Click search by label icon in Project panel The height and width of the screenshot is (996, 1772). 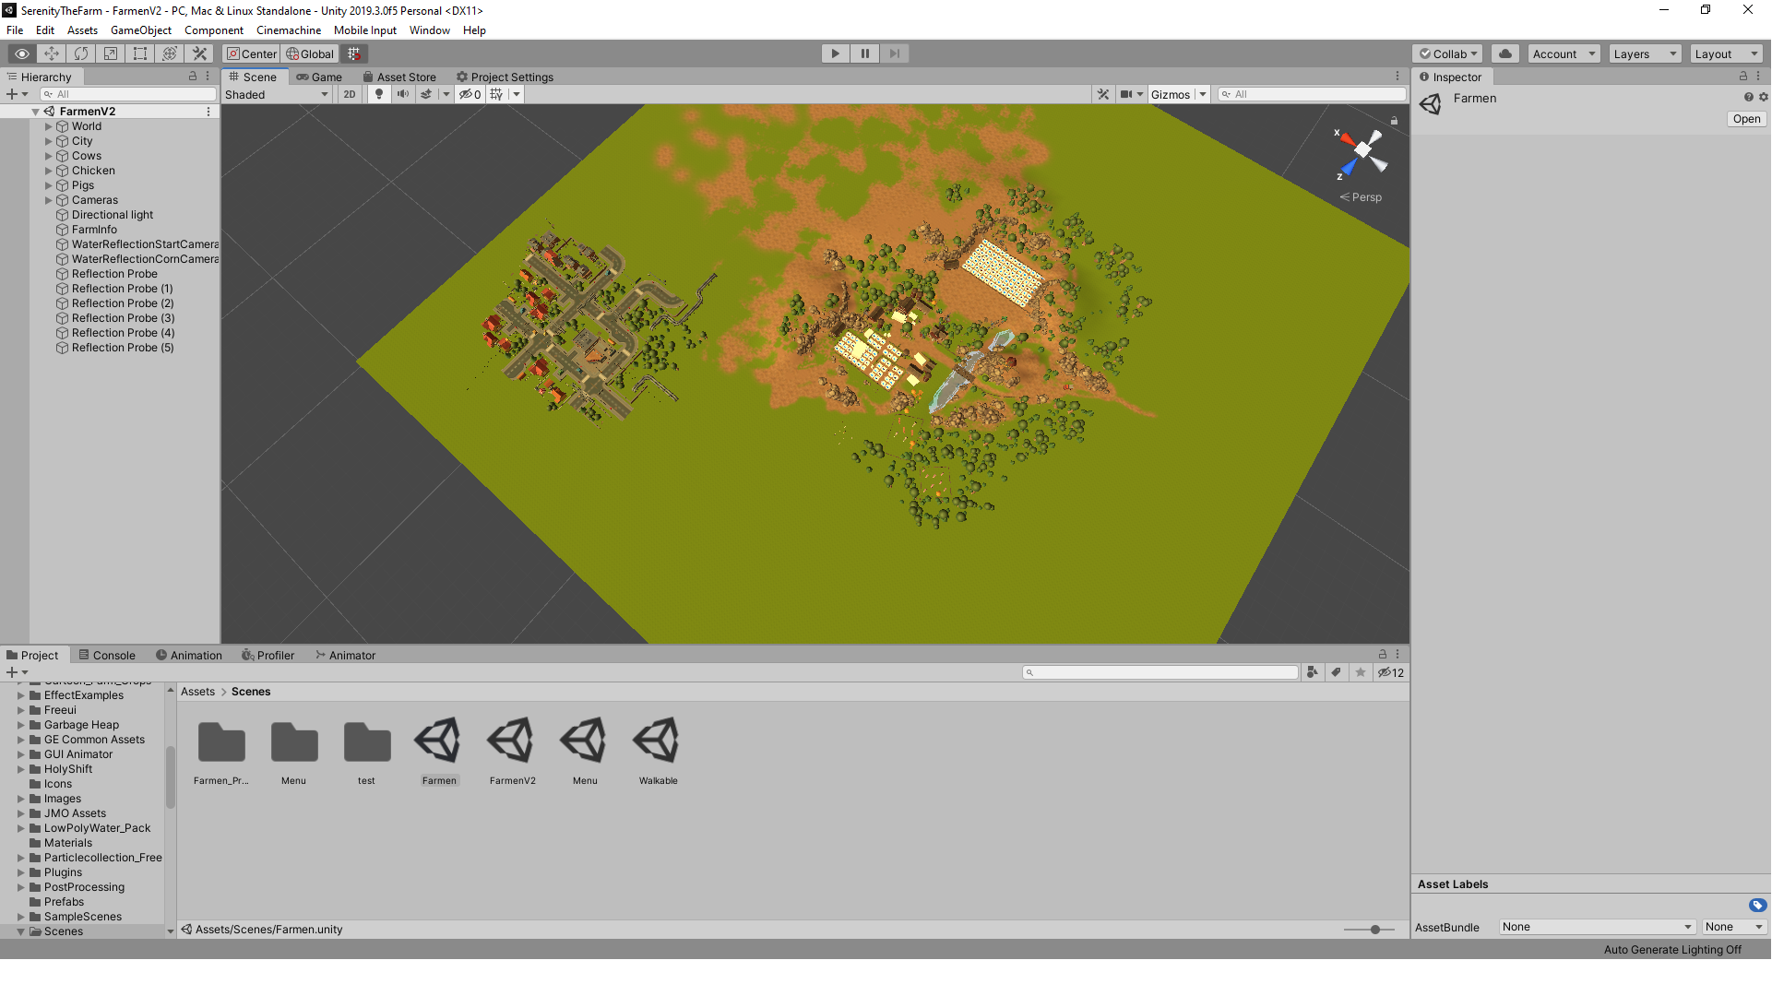[1336, 672]
